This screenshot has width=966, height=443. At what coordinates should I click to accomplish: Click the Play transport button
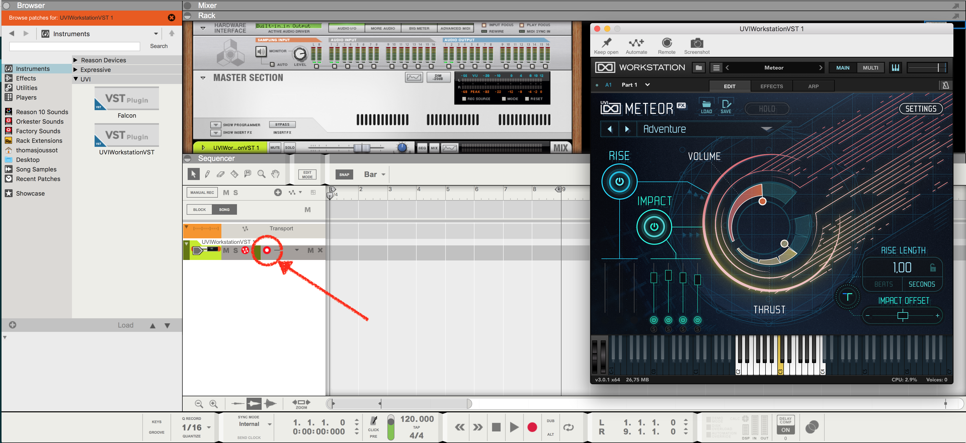click(x=514, y=427)
